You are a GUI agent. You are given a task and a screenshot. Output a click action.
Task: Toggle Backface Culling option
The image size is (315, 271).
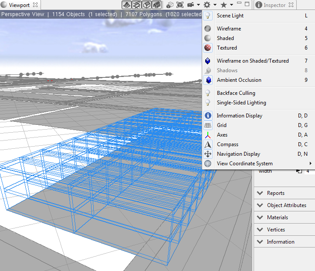click(x=258, y=93)
